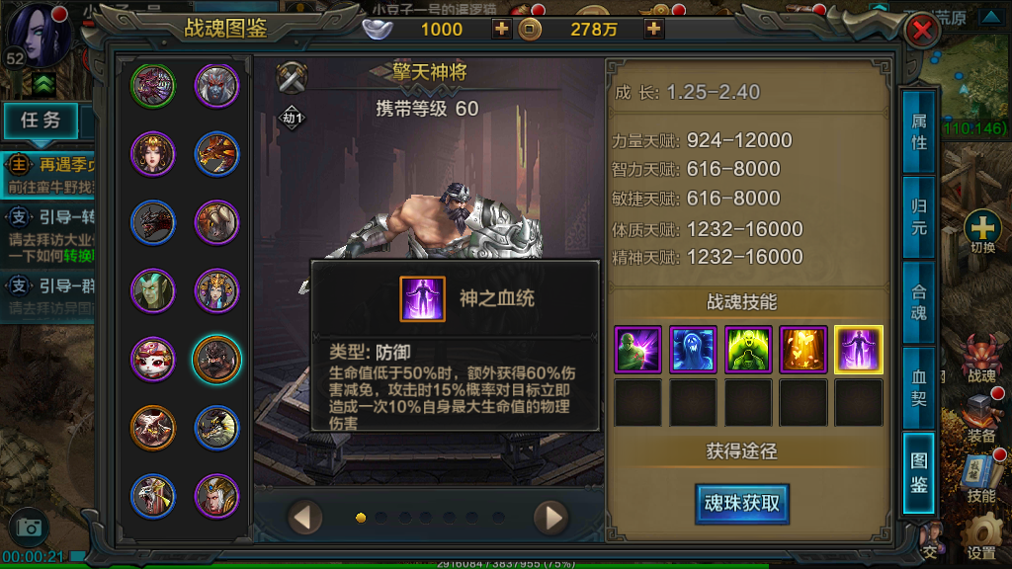Viewport: 1012px width, 569px height.
Task: Open the crossed swords icon beside 擎天神将
Action: (292, 77)
